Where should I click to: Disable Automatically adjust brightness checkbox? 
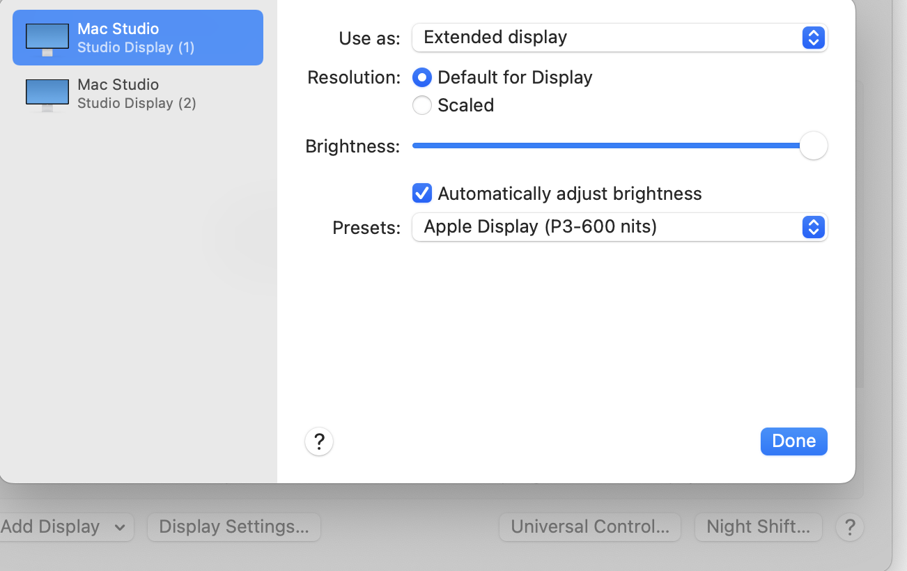(x=422, y=193)
